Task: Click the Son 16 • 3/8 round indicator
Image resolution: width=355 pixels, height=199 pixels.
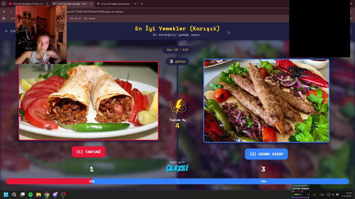Action: 177,50
